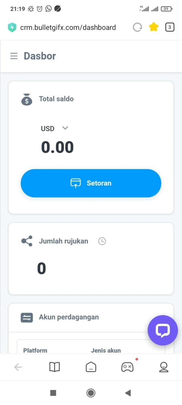
Task: Tap the blue Setoran deposit button
Action: [91, 183]
